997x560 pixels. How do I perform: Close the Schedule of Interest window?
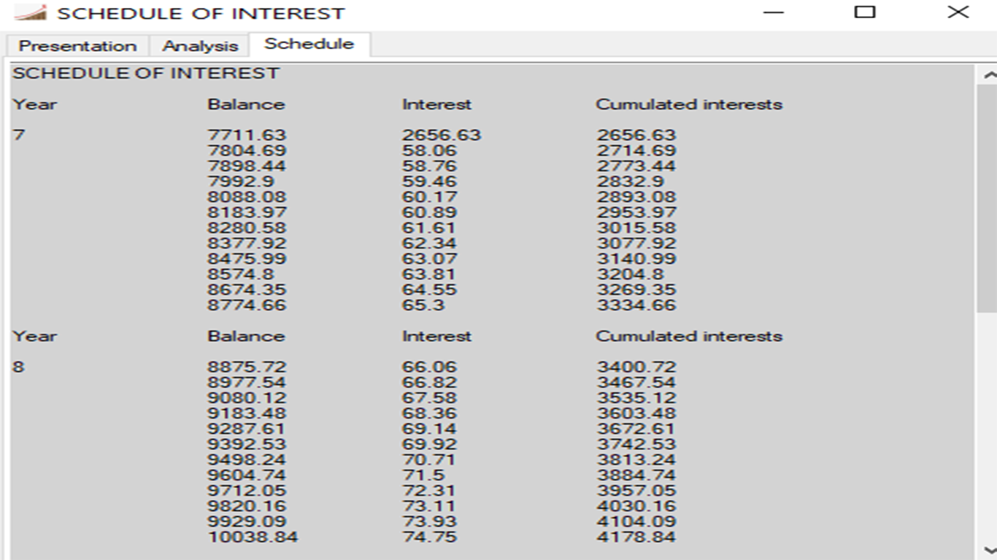coord(958,13)
